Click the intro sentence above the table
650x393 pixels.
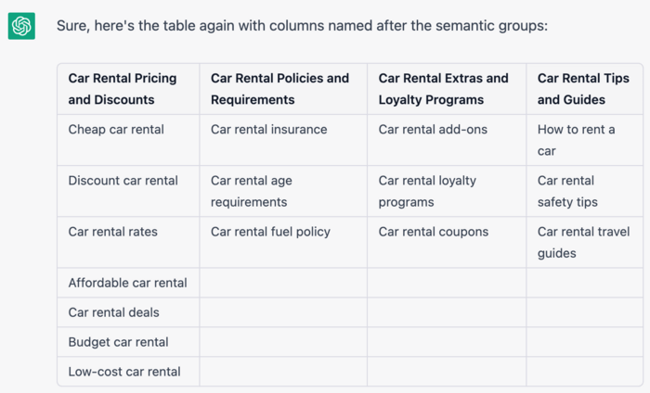coord(302,26)
